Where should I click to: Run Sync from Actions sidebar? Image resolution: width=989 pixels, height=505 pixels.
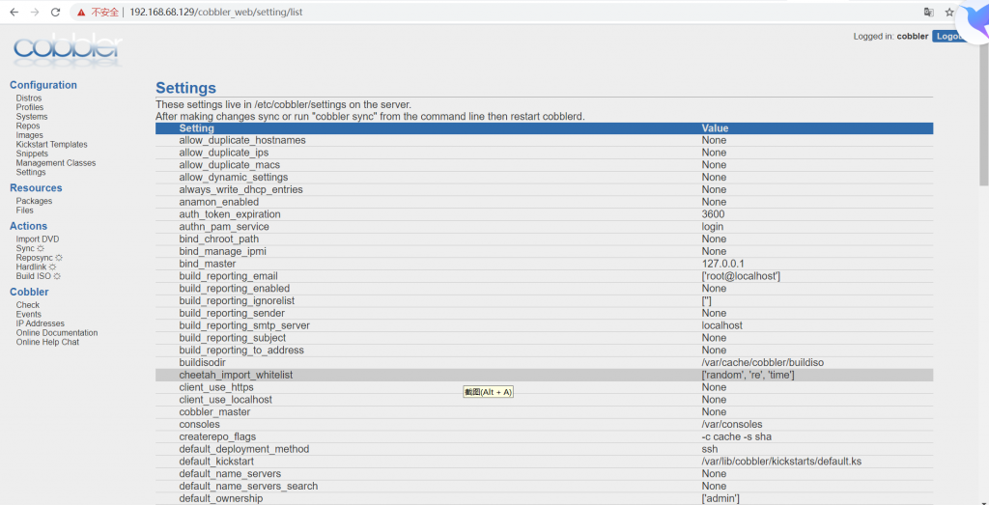click(25, 248)
